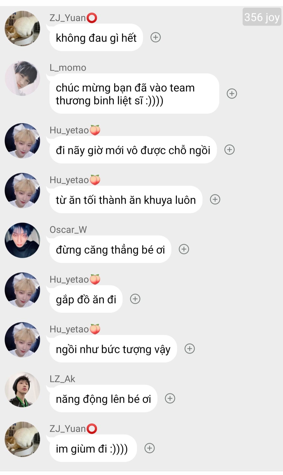Select the "đừng căng thẳng bé ơi" message bubble
Image resolution: width=283 pixels, height=475 pixels.
(x=110, y=249)
